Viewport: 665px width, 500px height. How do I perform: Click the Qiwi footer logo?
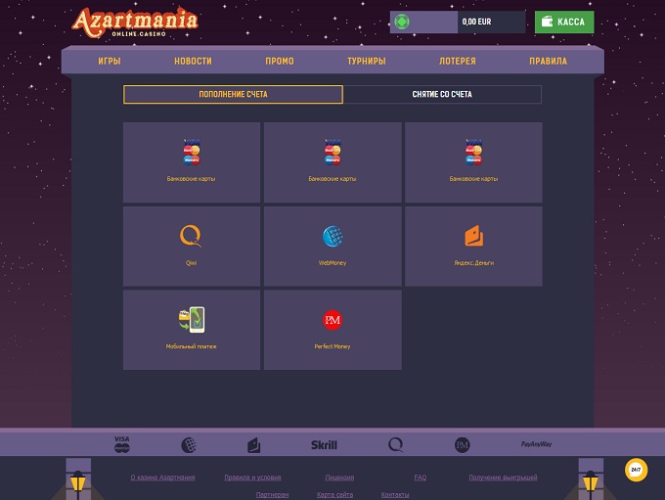tap(395, 445)
